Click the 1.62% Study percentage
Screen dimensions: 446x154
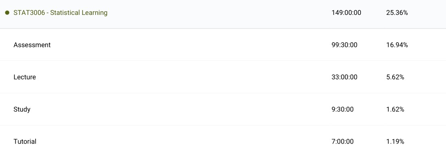coord(395,109)
